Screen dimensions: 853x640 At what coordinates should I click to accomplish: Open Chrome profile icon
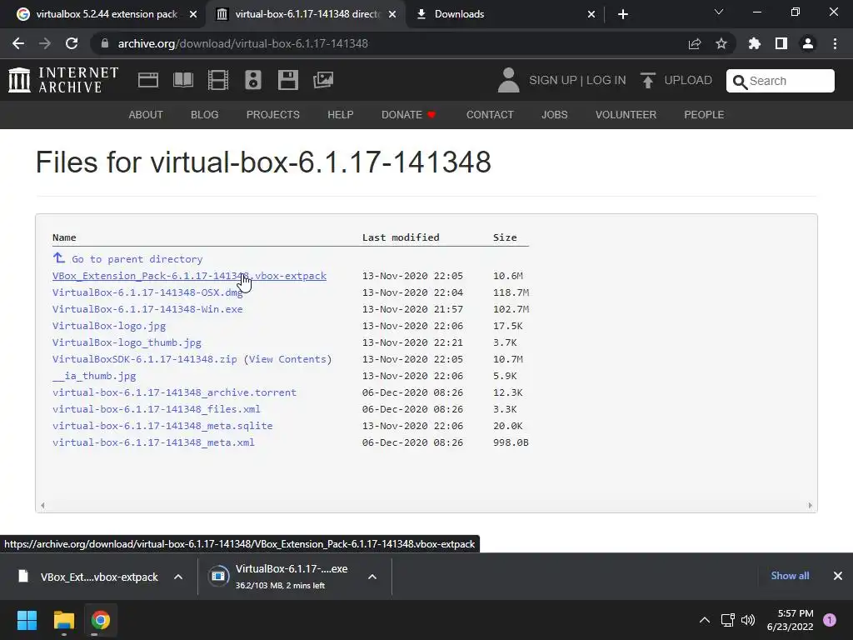808,43
